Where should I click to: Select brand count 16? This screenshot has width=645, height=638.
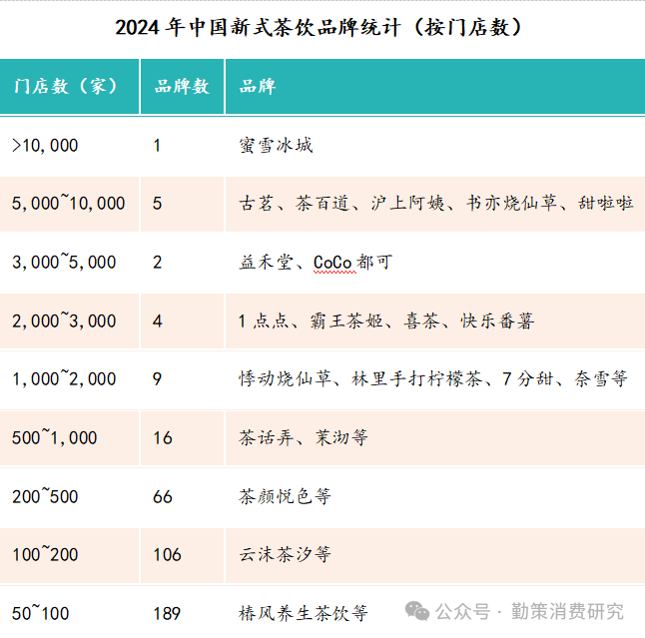(x=163, y=437)
